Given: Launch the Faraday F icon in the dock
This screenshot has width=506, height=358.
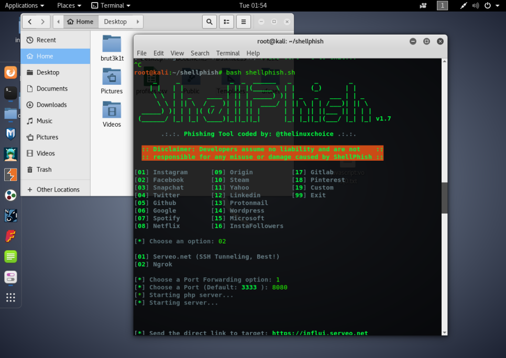Looking at the screenshot, I should tap(10, 236).
